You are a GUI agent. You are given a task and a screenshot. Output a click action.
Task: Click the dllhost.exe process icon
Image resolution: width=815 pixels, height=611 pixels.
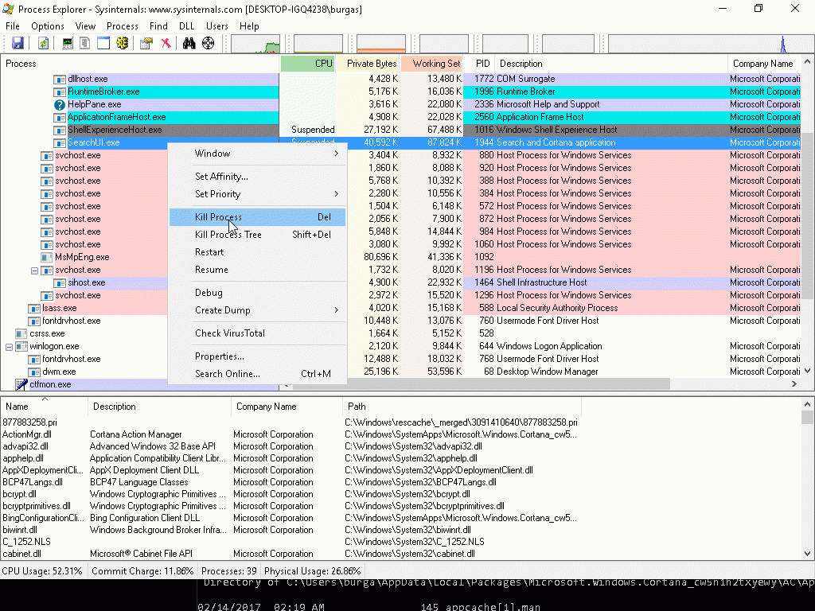tap(59, 79)
